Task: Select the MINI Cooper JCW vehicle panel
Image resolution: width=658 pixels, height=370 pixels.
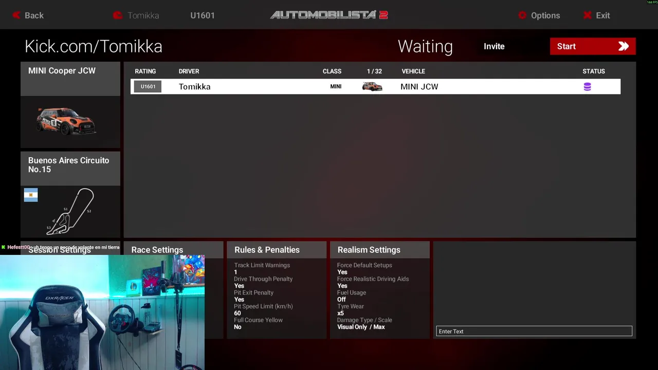Action: click(70, 105)
